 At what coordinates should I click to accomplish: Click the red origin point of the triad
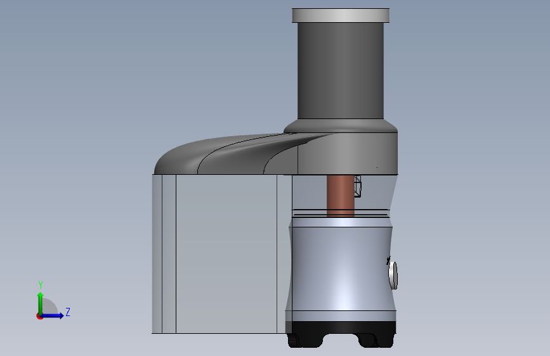click(39, 316)
